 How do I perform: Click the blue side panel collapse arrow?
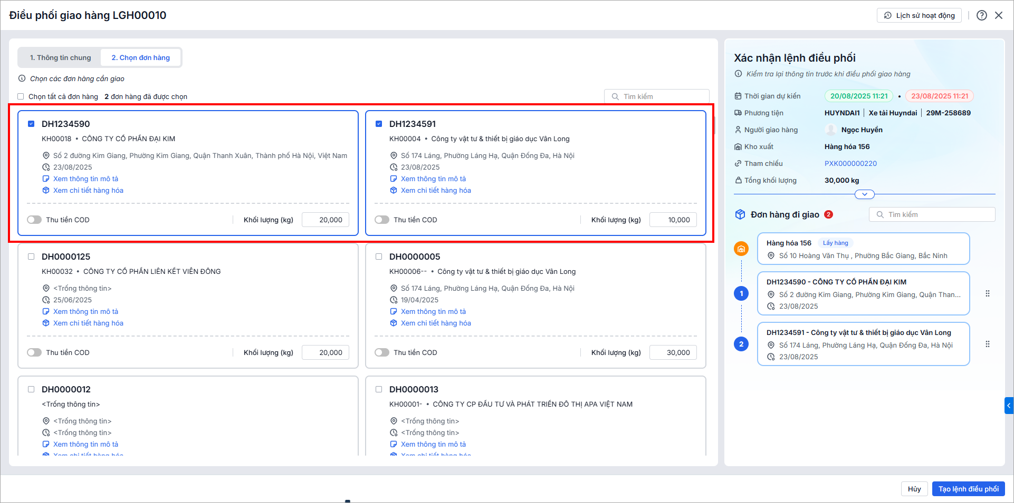[x=1009, y=406]
